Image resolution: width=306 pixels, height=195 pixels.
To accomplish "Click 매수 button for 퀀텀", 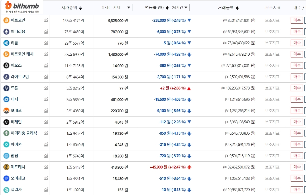I will [x=297, y=156].
